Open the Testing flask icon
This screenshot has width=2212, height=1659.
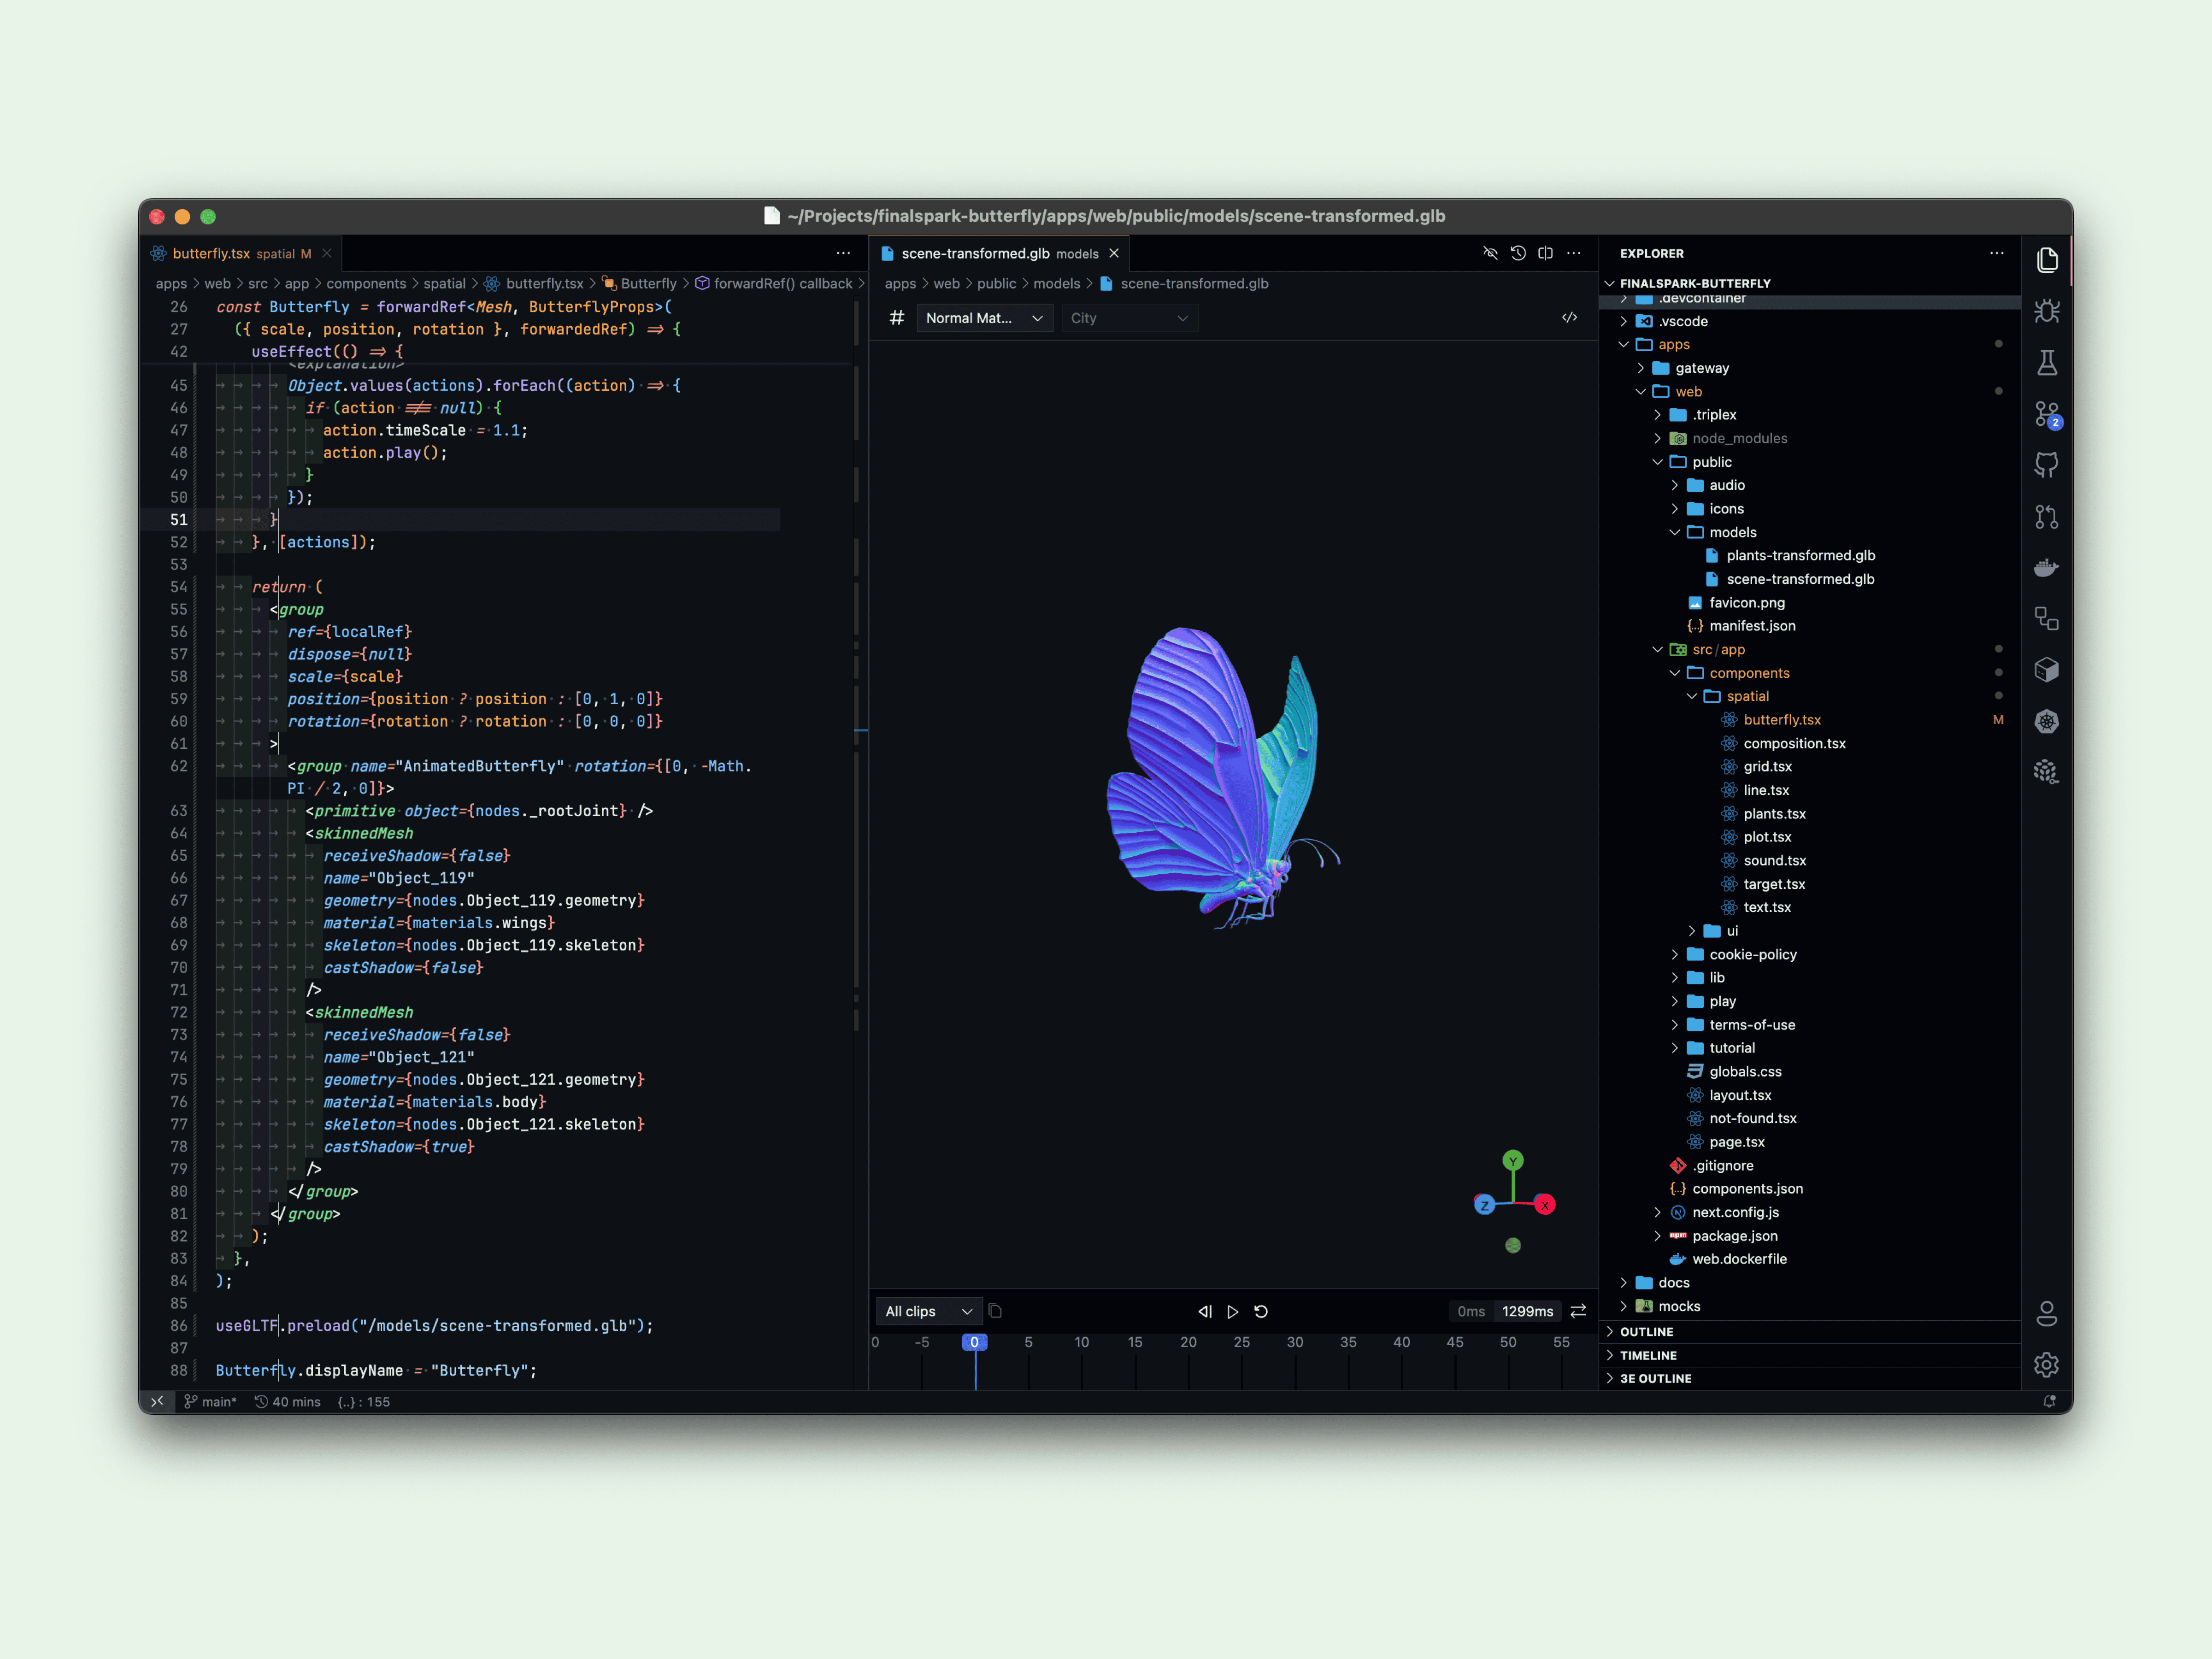[x=2046, y=363]
